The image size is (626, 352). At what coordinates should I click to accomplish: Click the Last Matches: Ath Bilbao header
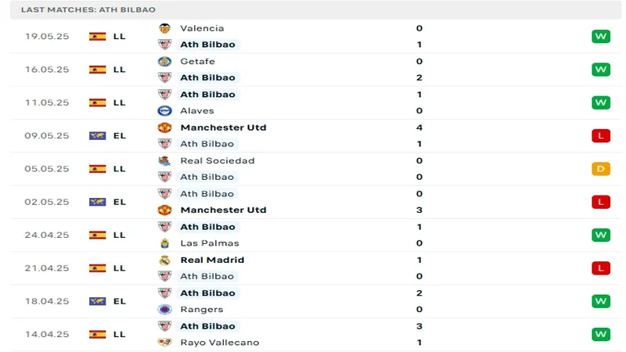(x=88, y=9)
